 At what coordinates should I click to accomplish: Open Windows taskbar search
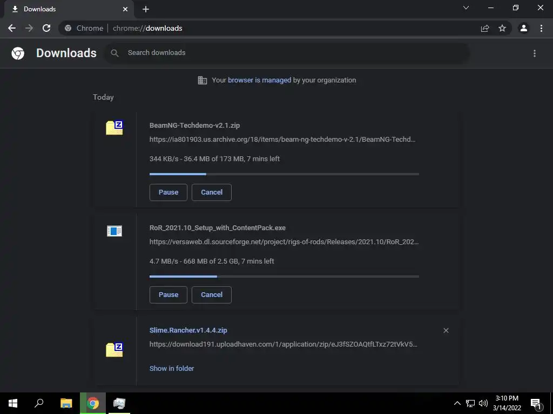pos(39,403)
